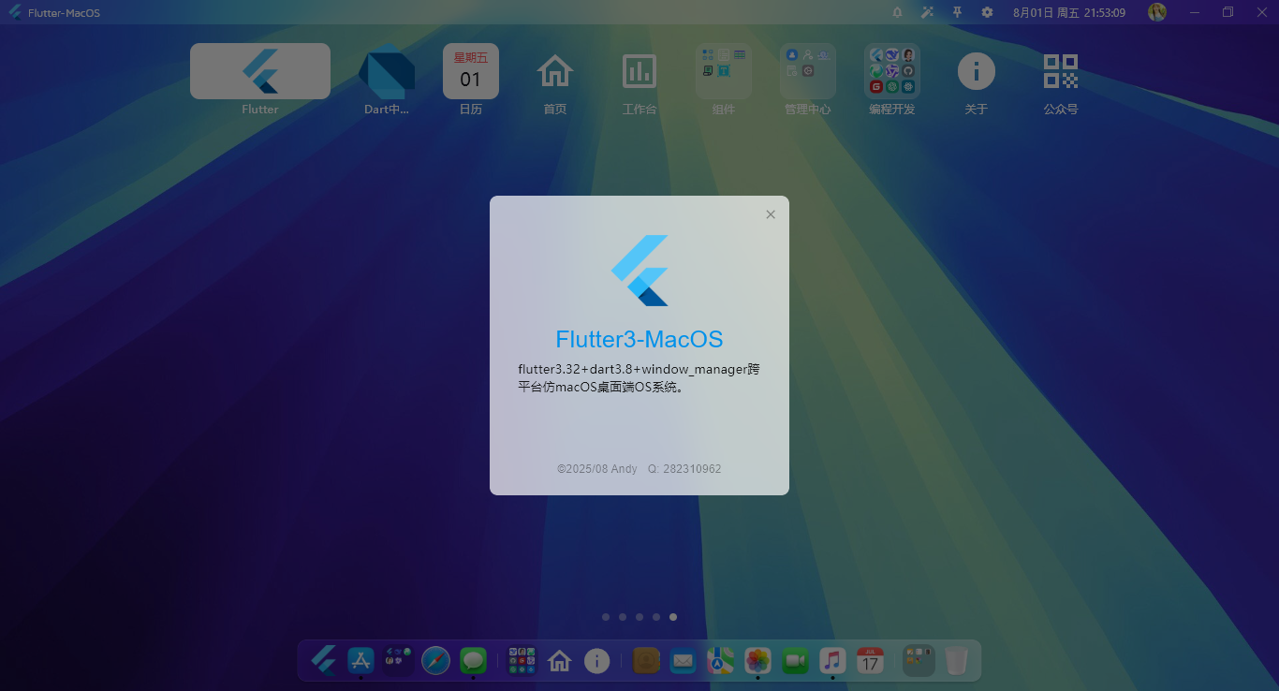
Task: Pin the window with the pushpin icon
Action: coord(957,12)
